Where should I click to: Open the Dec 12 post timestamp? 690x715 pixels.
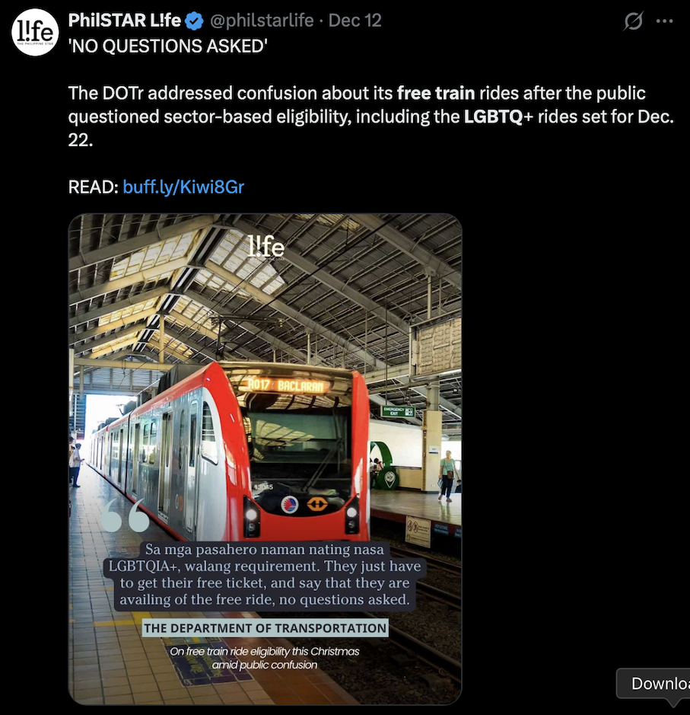(355, 21)
